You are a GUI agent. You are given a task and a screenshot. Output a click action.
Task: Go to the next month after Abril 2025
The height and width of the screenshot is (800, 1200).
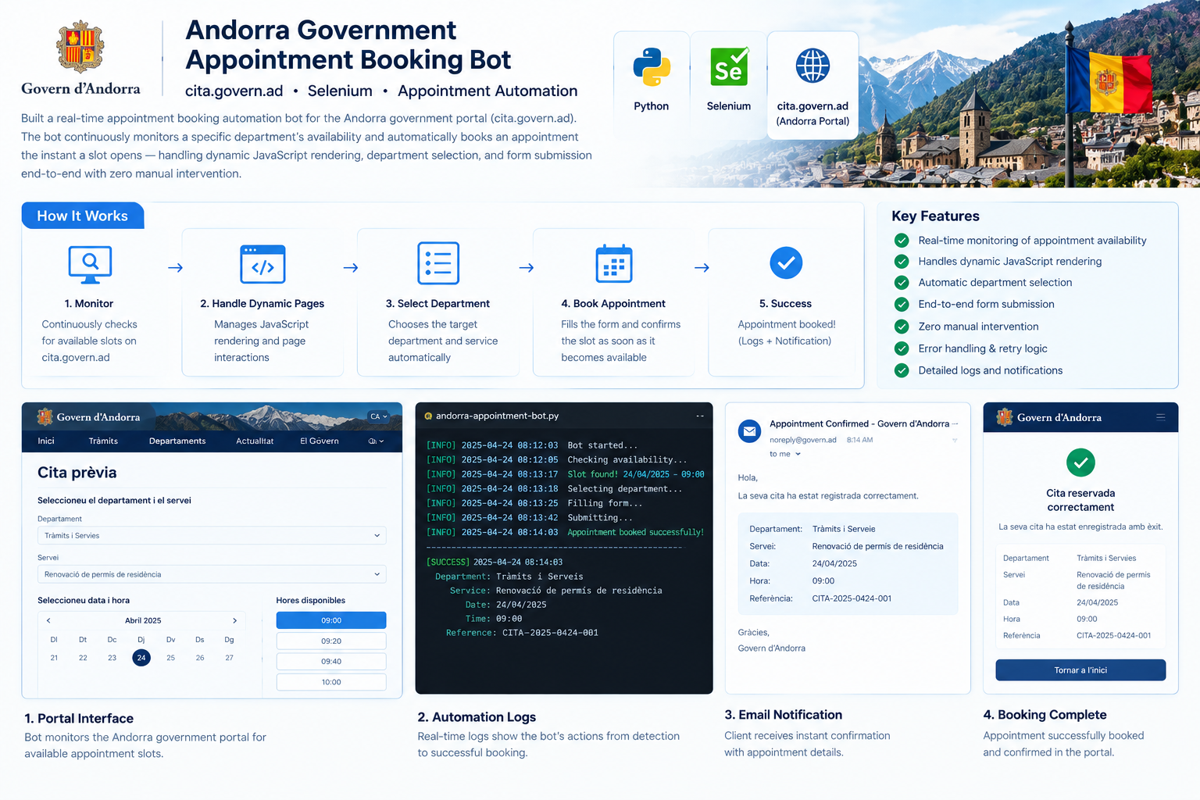[234, 620]
